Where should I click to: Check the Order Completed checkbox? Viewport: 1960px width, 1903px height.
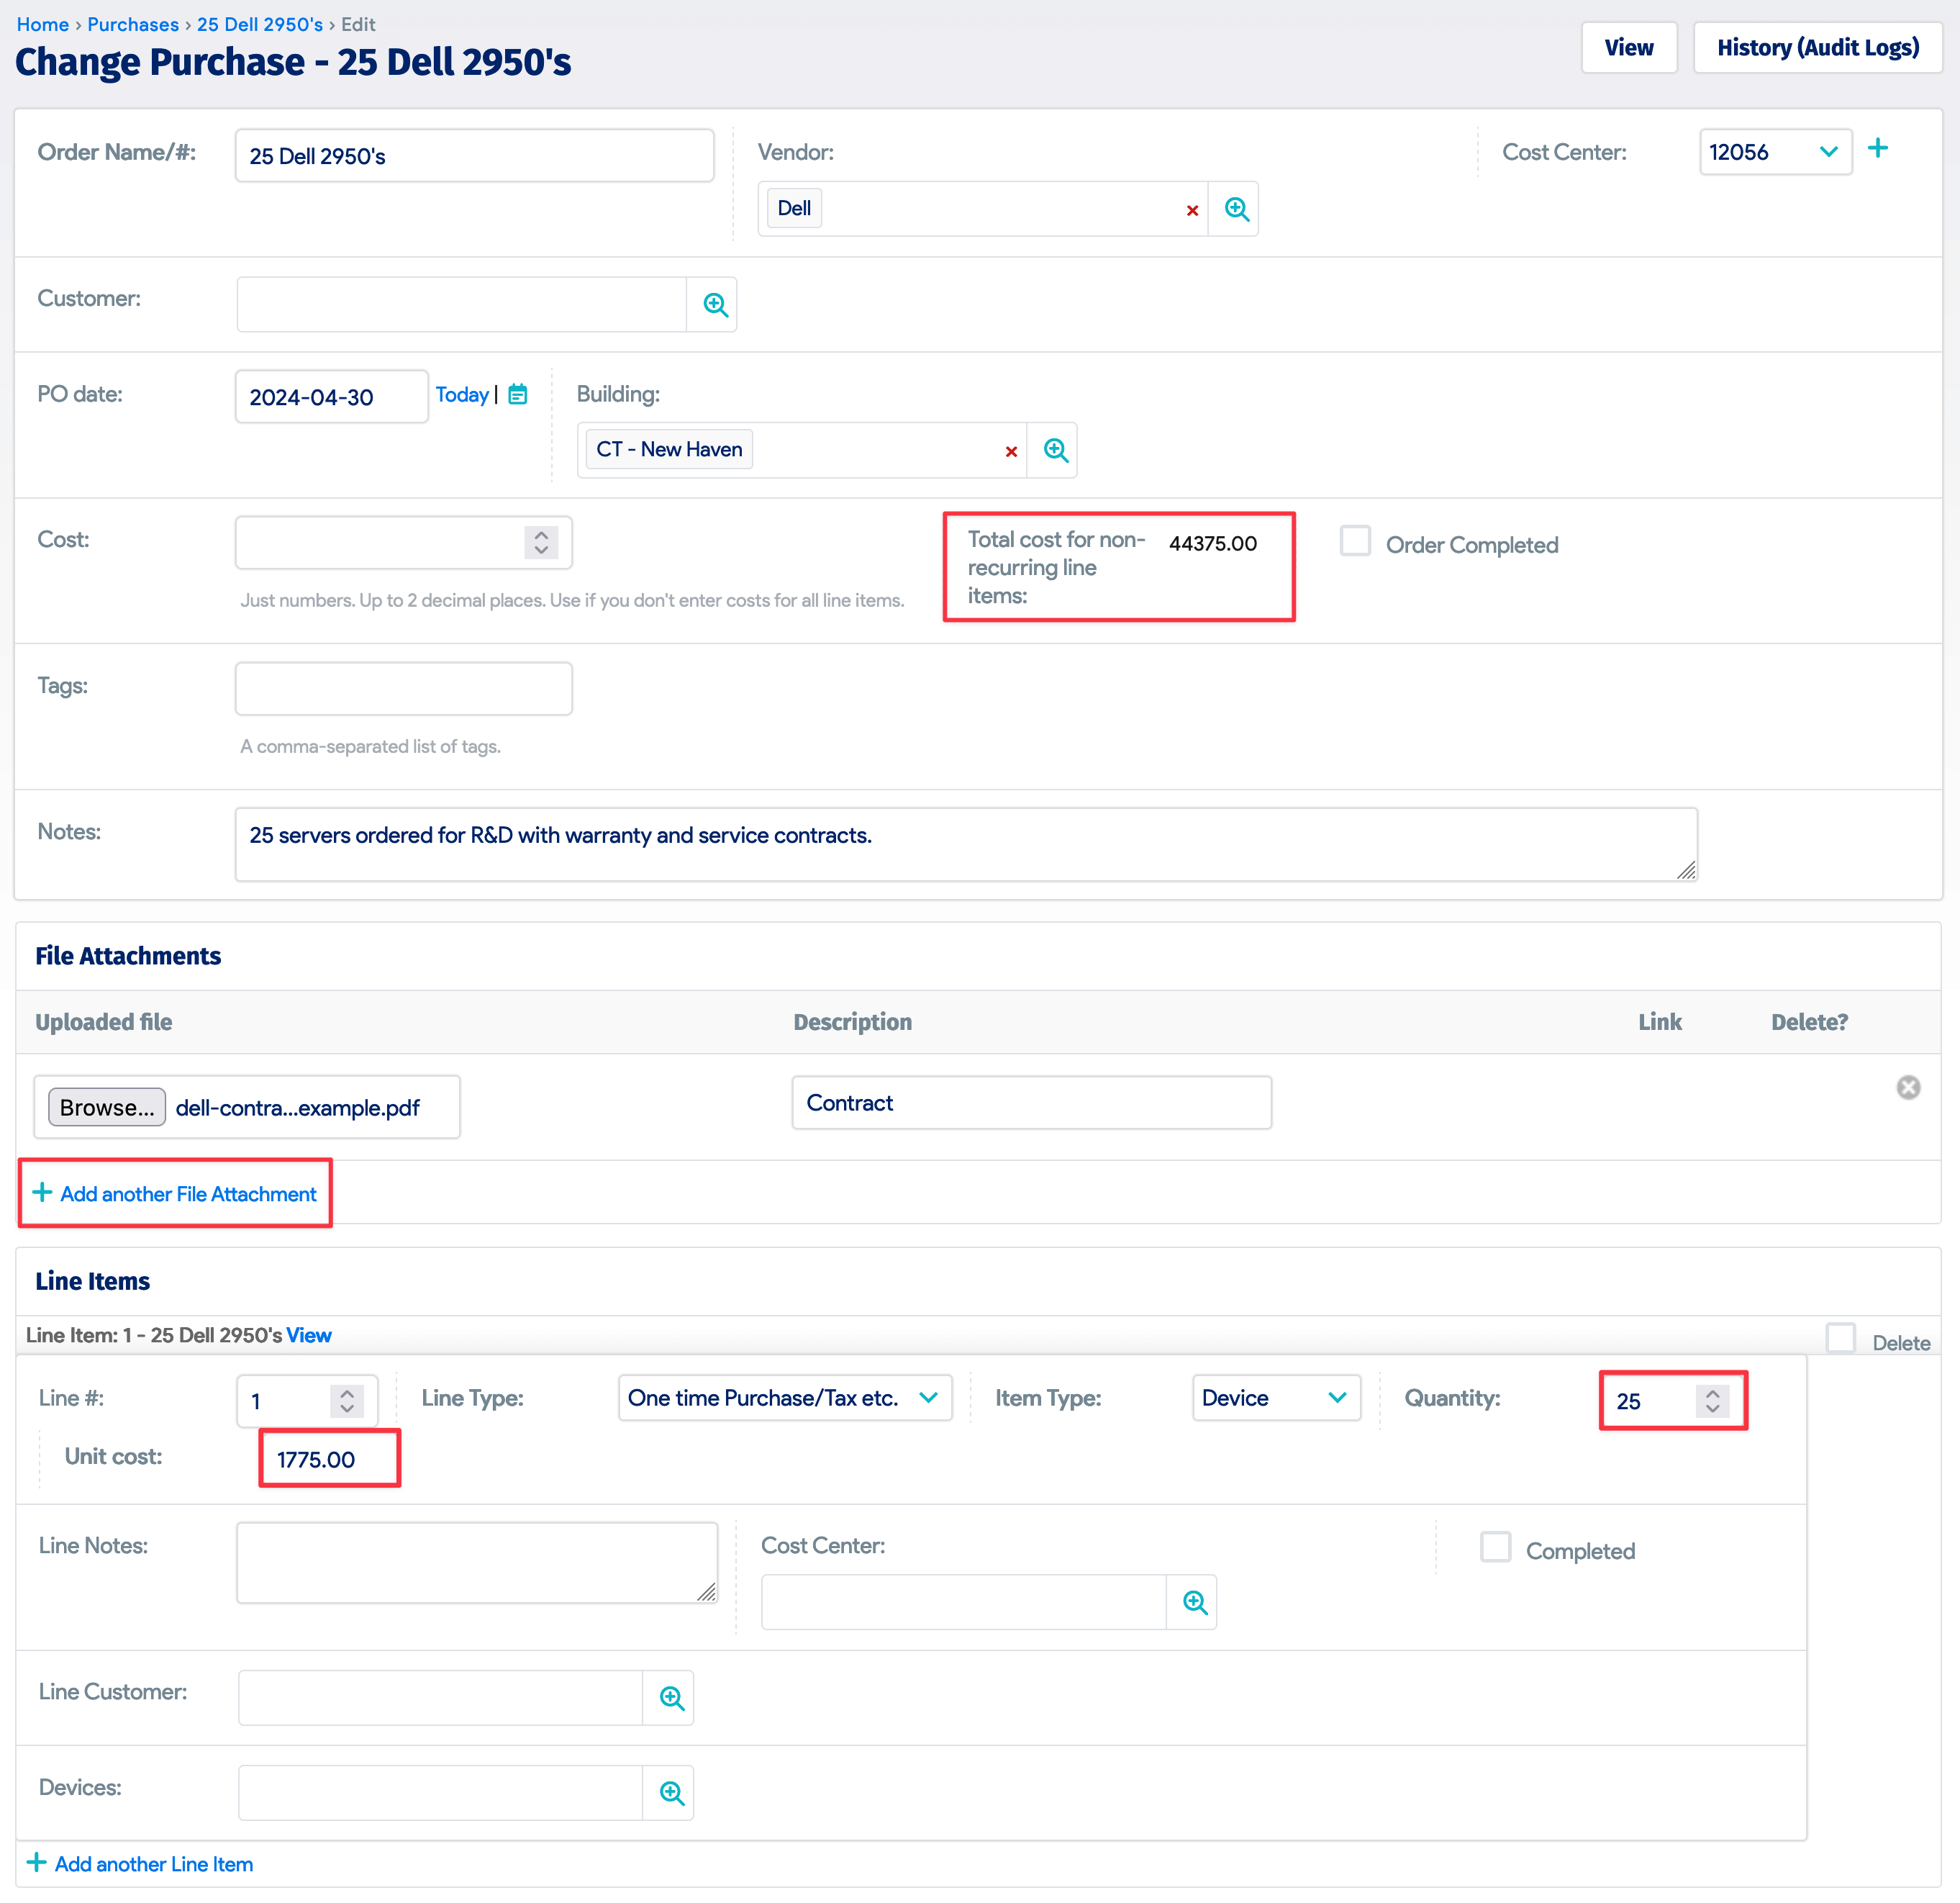point(1355,541)
